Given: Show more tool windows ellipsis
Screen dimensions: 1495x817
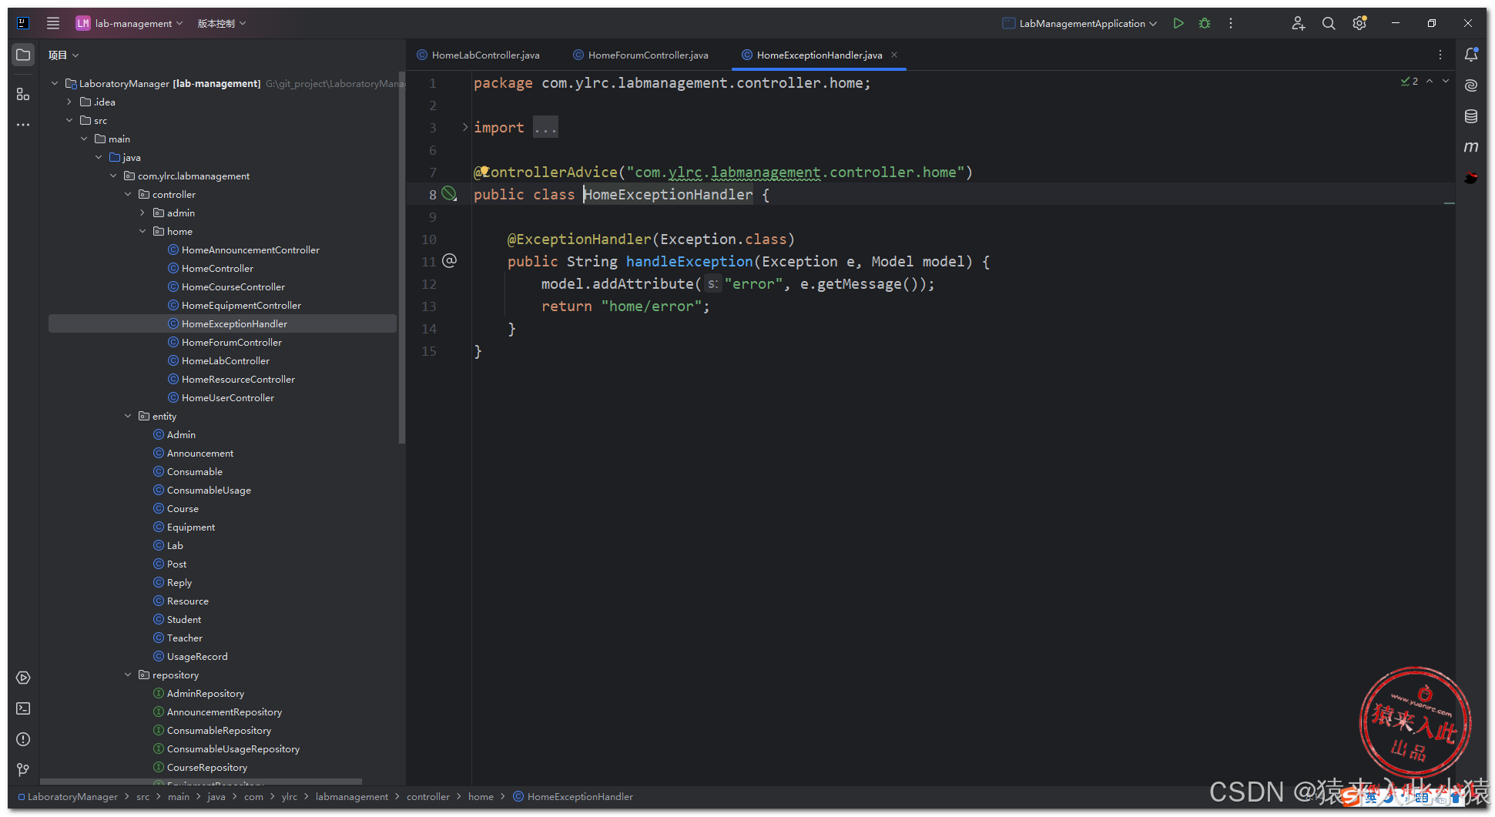Looking at the screenshot, I should click(23, 125).
